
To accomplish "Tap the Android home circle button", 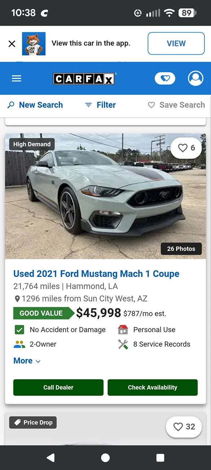I will click(x=105, y=458).
